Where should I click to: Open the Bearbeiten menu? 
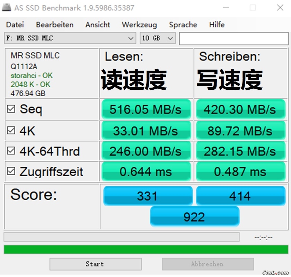click(55, 25)
